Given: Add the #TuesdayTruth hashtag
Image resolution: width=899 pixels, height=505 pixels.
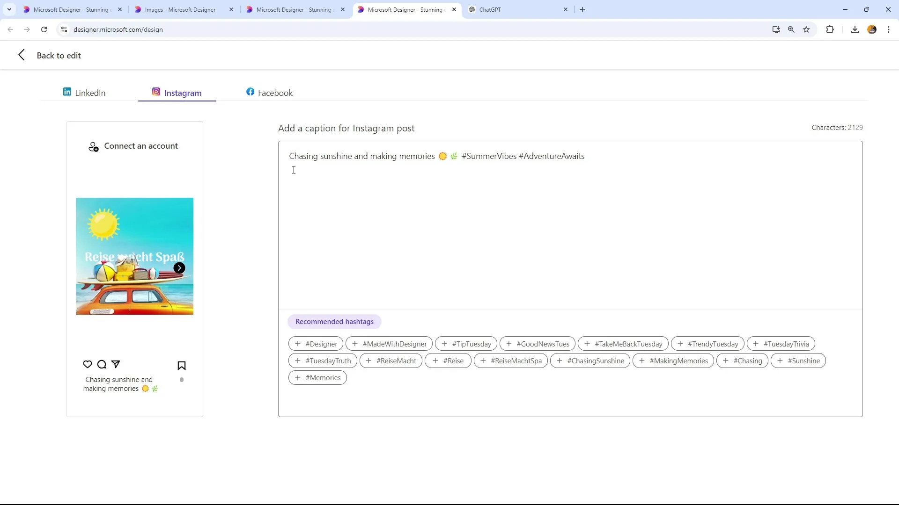Looking at the screenshot, I should 323,361.
